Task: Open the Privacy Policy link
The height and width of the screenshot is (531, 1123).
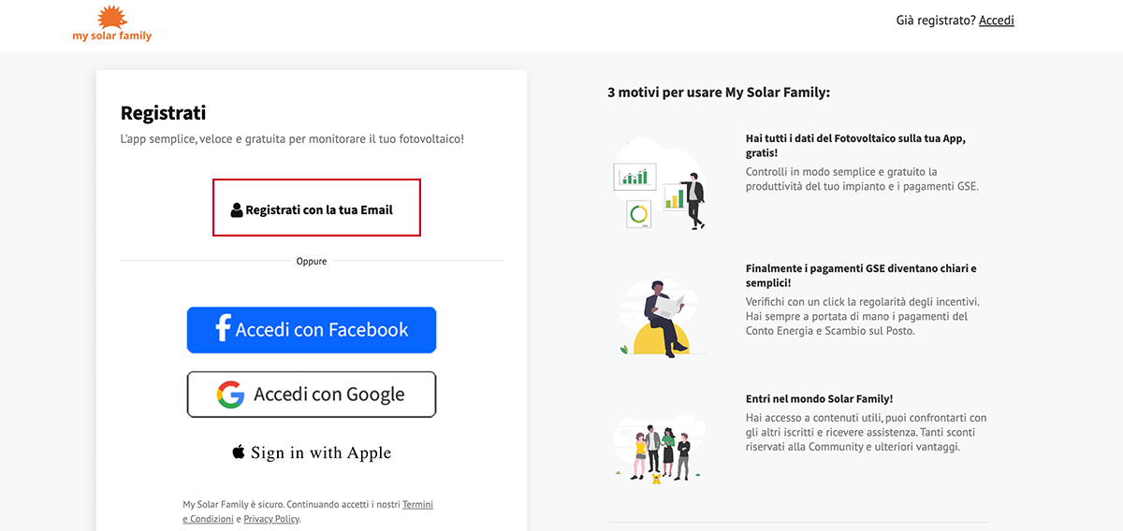Action: tap(271, 519)
